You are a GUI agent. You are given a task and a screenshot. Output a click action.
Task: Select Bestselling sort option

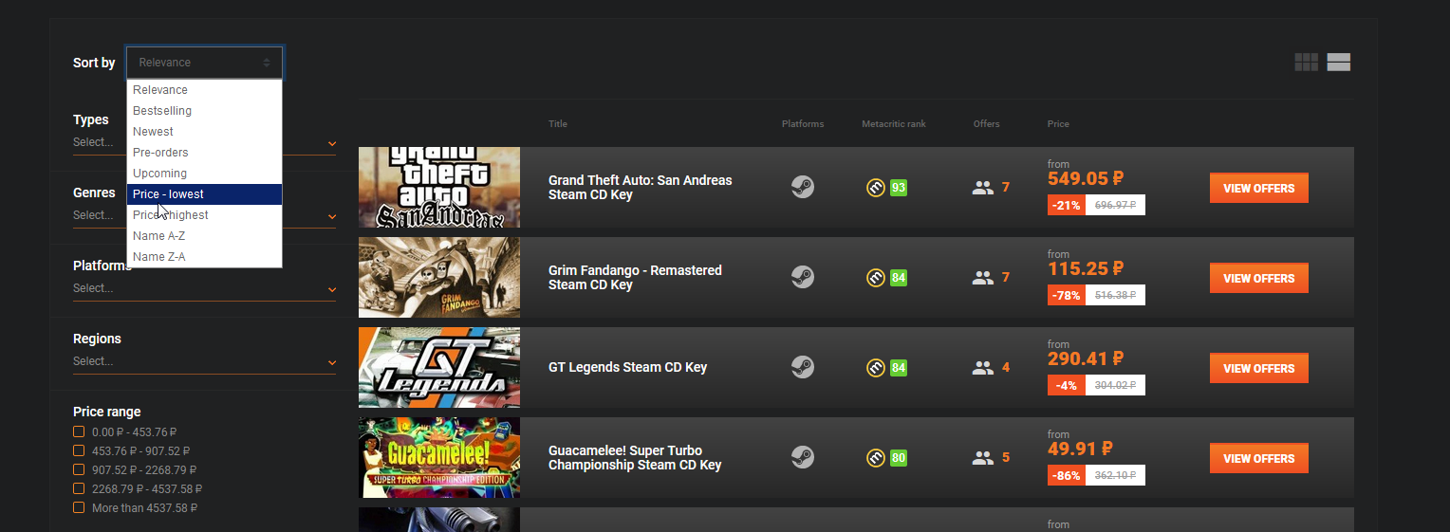[x=204, y=111]
